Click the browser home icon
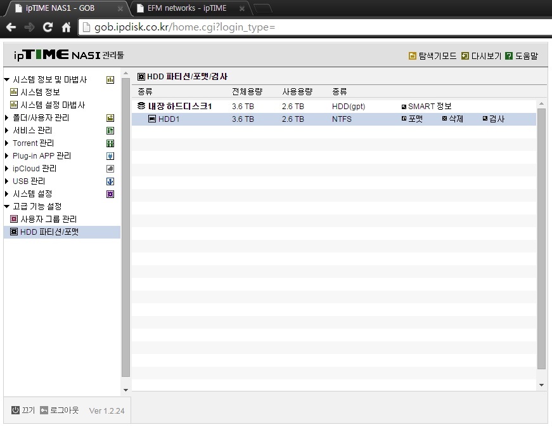 (66, 27)
